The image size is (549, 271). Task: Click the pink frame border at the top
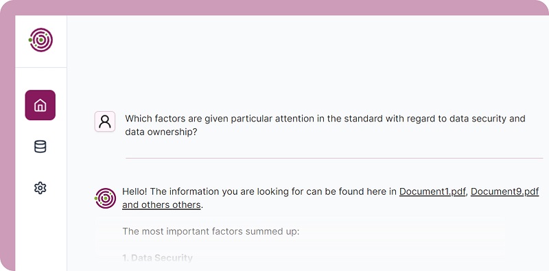274,8
